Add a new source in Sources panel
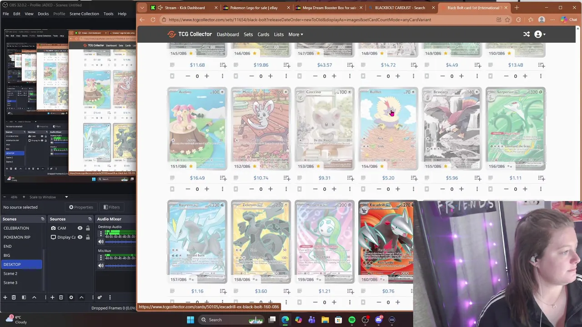 tap(52, 297)
